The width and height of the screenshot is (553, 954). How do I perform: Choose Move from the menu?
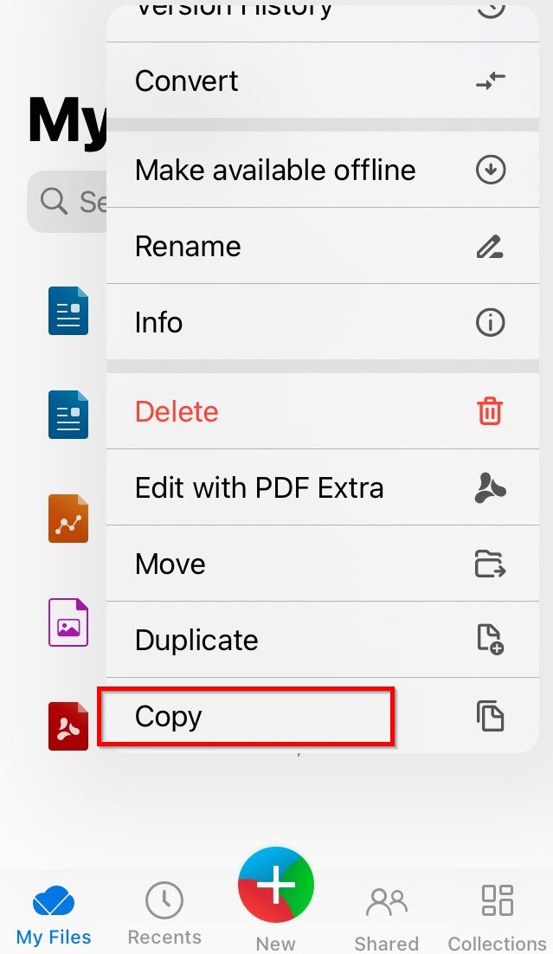pyautogui.click(x=323, y=564)
